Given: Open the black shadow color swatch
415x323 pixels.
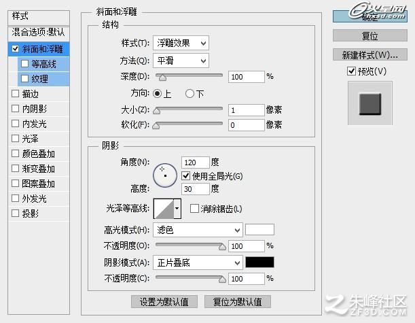Looking at the screenshot, I should tap(259, 262).
